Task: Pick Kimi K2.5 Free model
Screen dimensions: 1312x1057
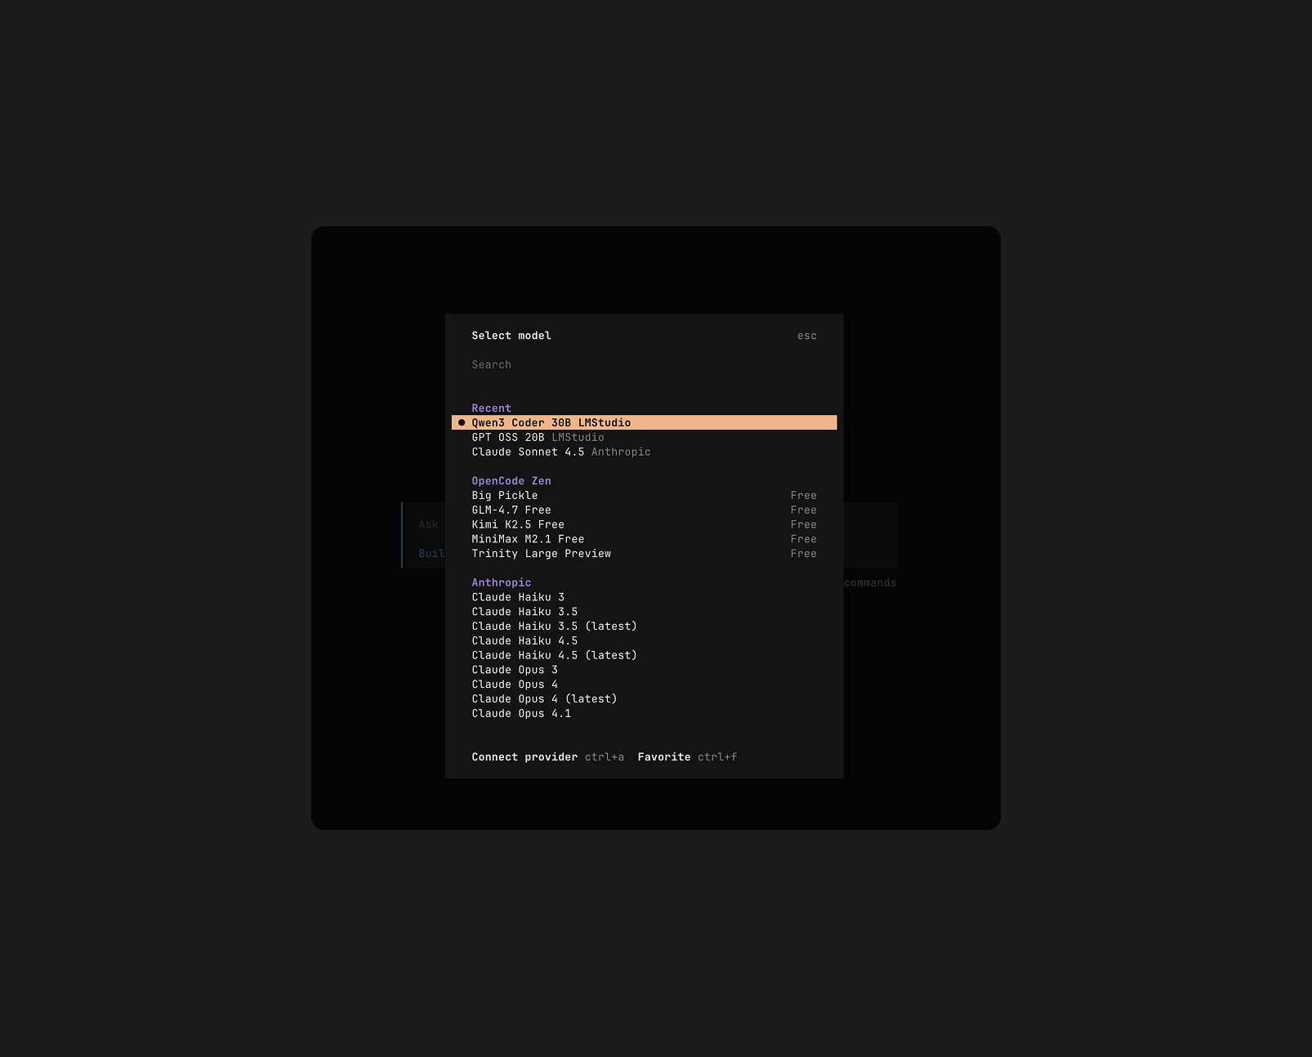Action: click(517, 524)
